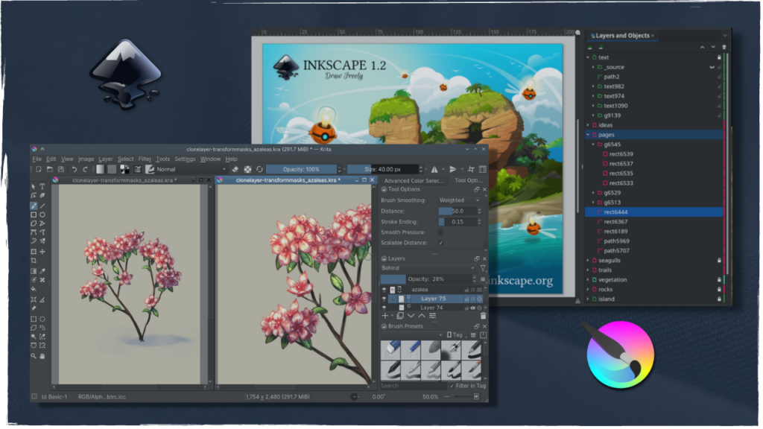Viewport: 763px width, 429px height.
Task: Open the Krita Layer menu
Action: coord(106,159)
